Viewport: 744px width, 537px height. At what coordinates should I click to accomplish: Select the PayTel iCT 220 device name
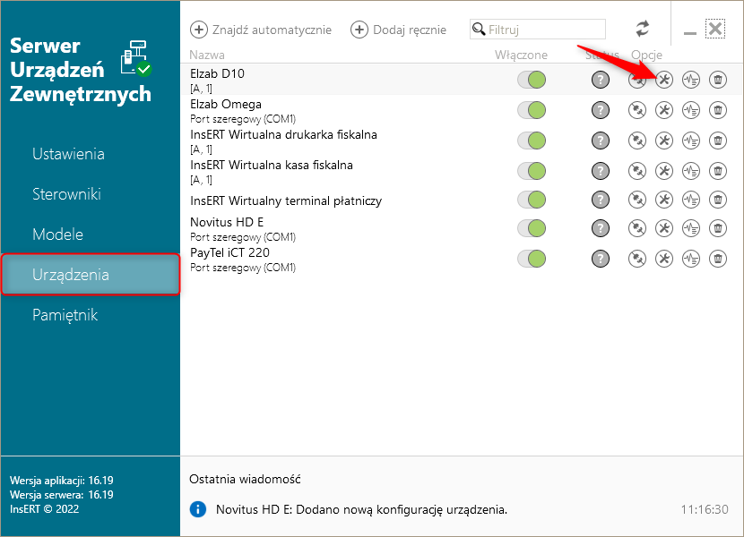[x=229, y=253]
